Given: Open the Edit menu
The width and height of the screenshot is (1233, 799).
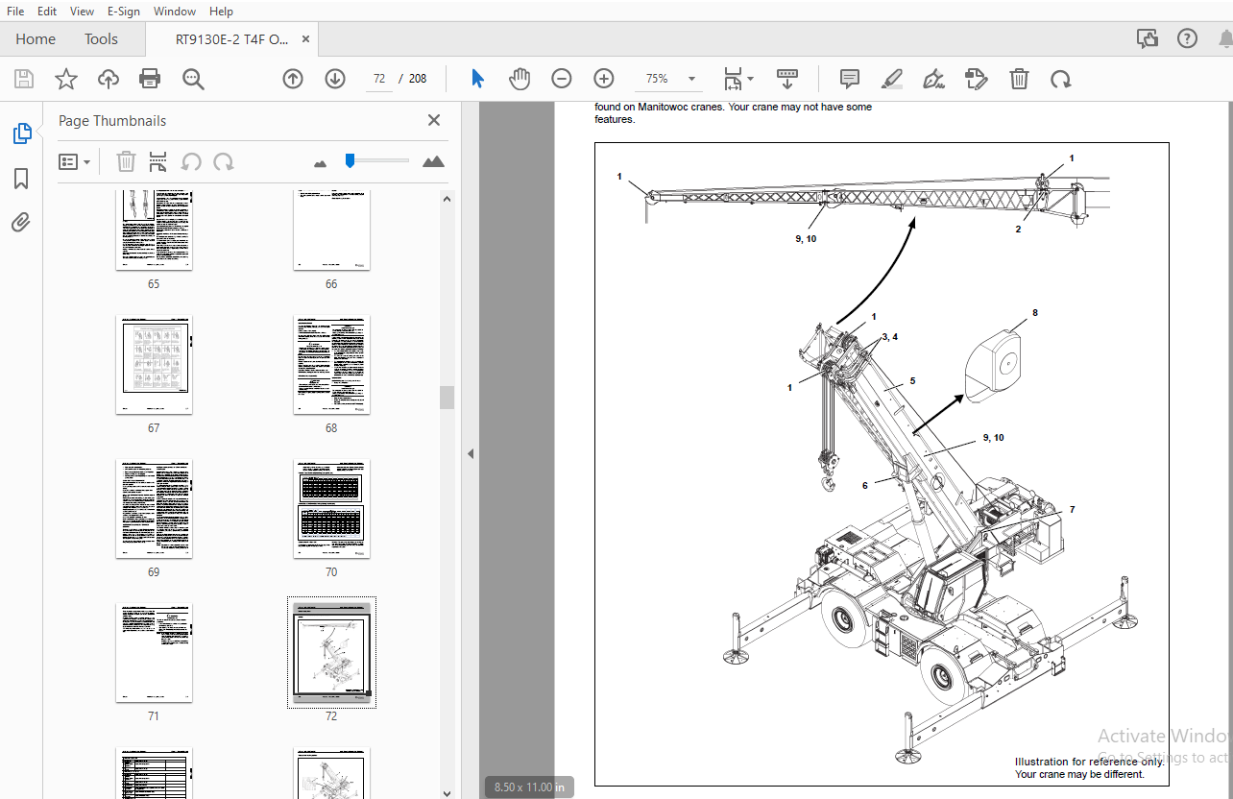Looking at the screenshot, I should pos(47,11).
